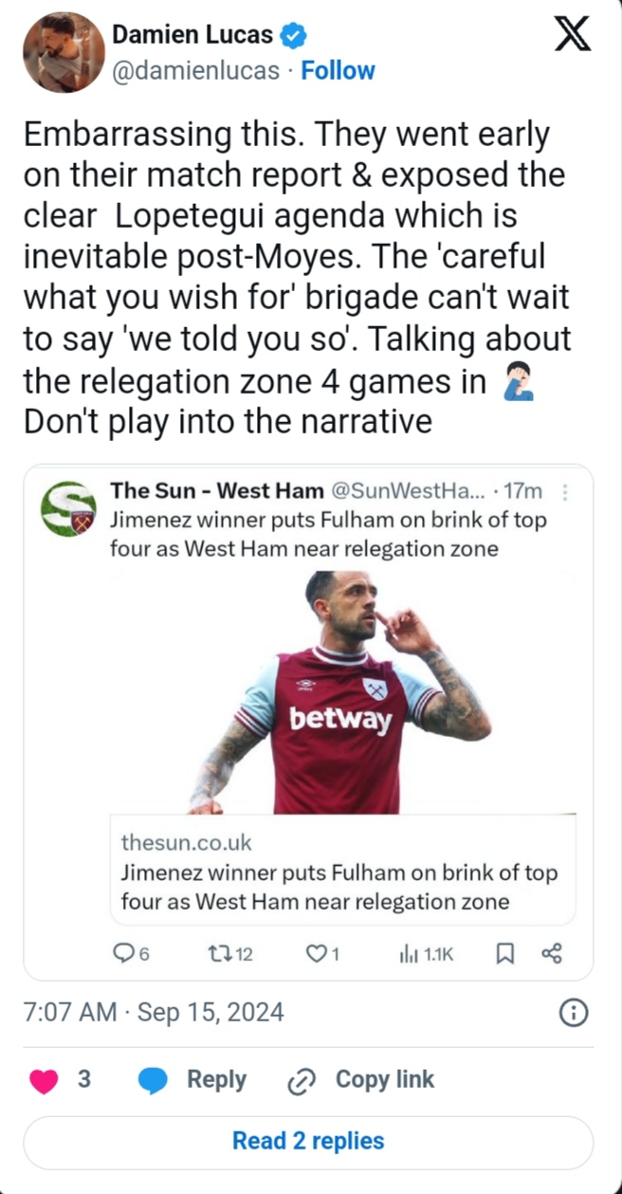
Task: Open quoted tweet three-dot menu
Action: click(x=566, y=492)
